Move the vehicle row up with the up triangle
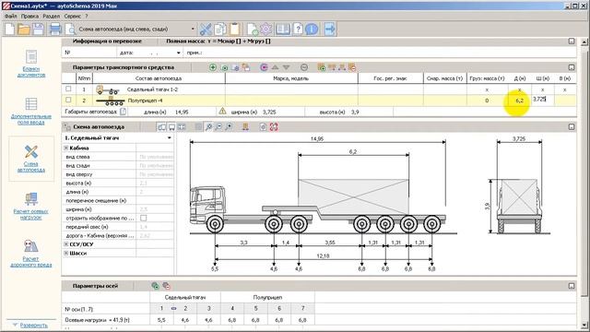Image resolution: width=590 pixels, height=332 pixels. pyautogui.click(x=275, y=67)
